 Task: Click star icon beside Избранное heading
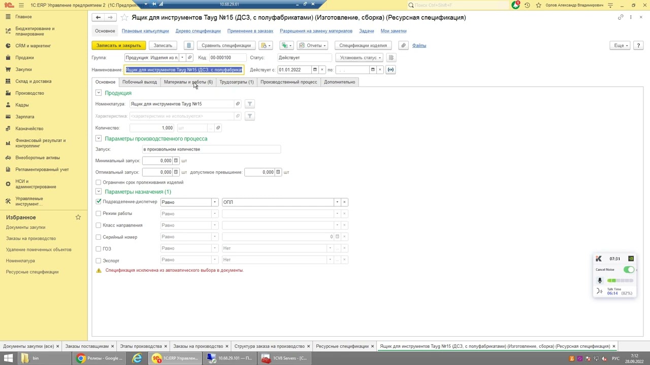pos(78,217)
